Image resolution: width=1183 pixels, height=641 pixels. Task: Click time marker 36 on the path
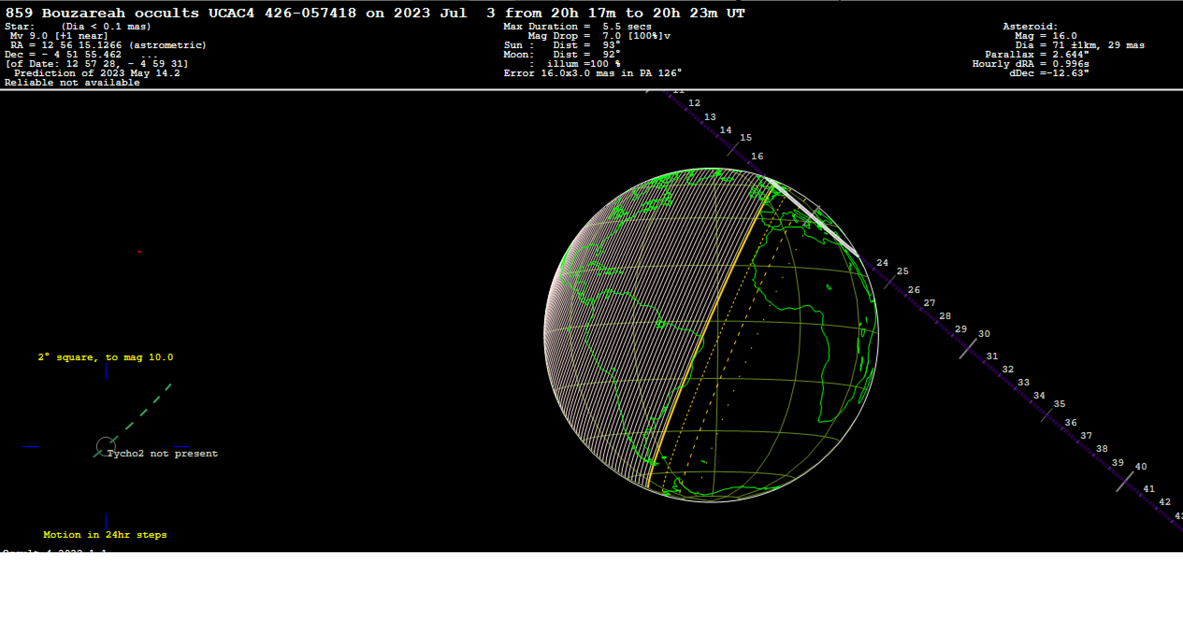point(1071,423)
